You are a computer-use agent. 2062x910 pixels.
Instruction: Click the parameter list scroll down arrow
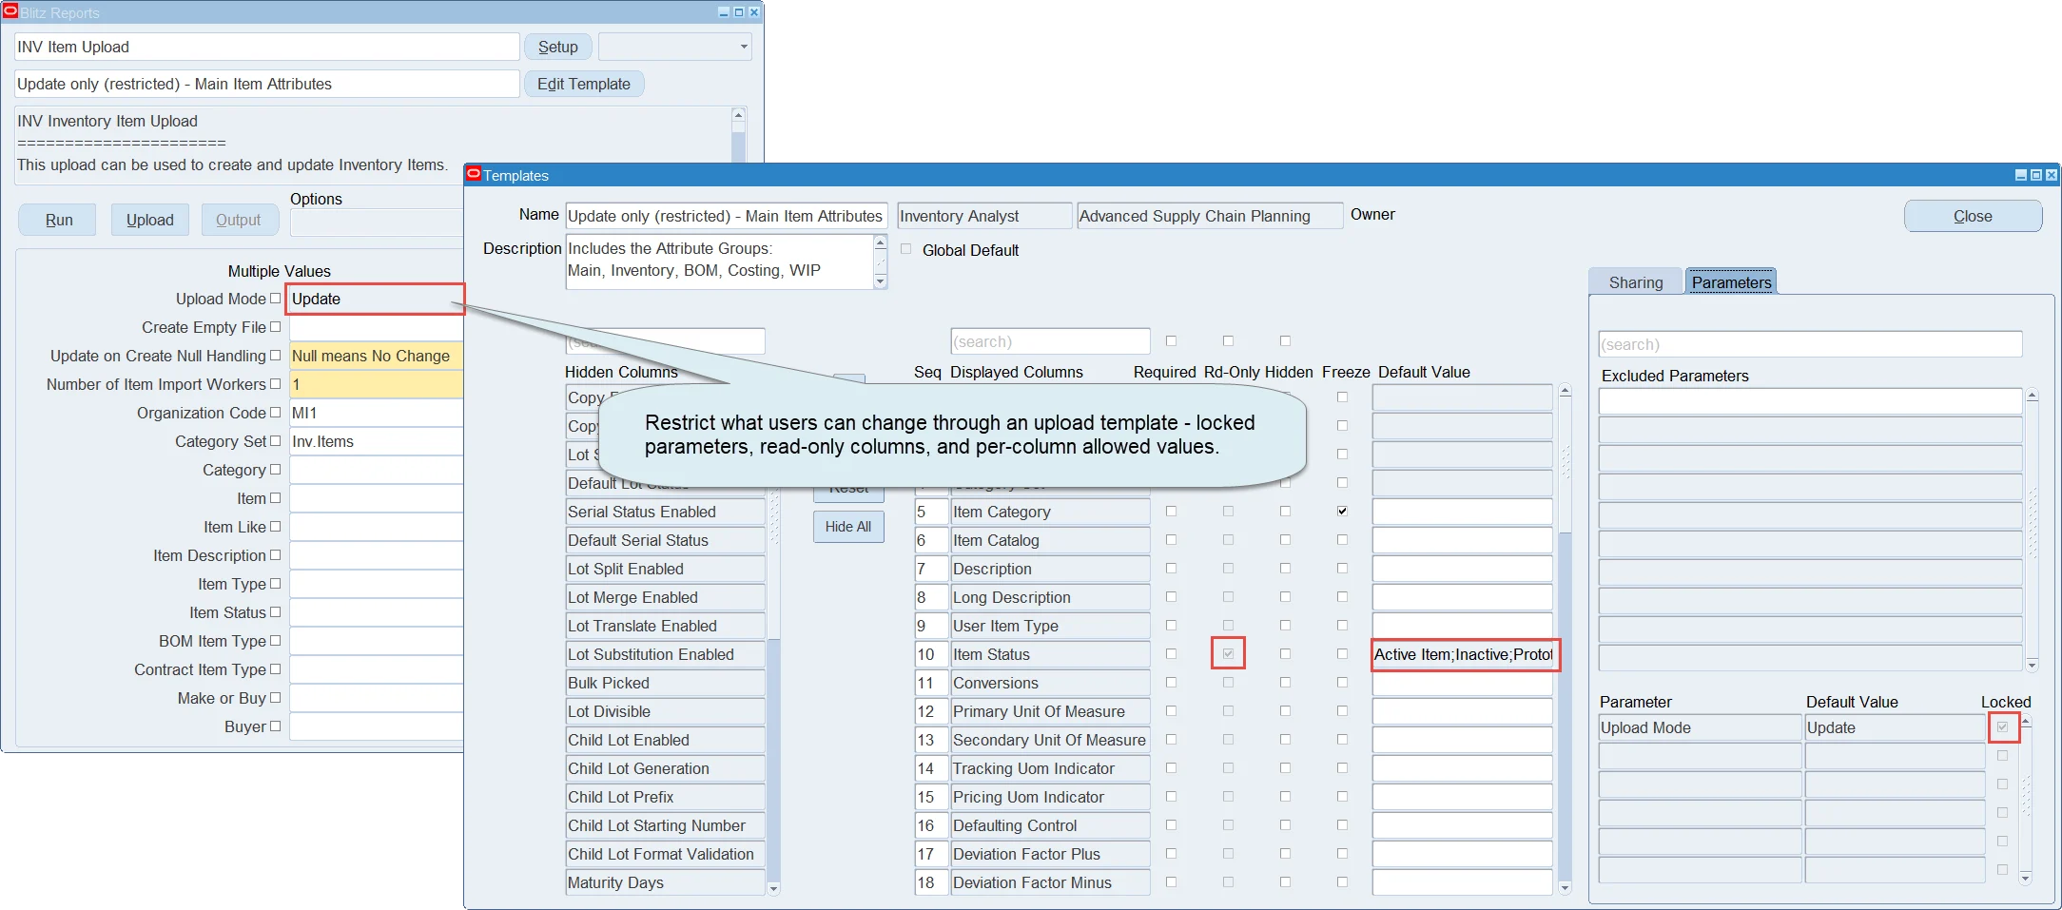click(x=2025, y=878)
